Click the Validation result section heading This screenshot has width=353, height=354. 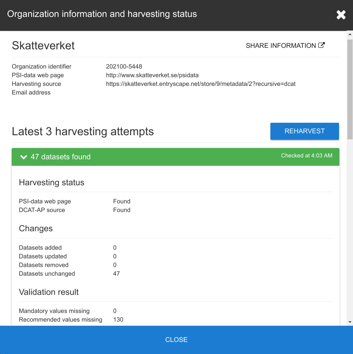49,292
